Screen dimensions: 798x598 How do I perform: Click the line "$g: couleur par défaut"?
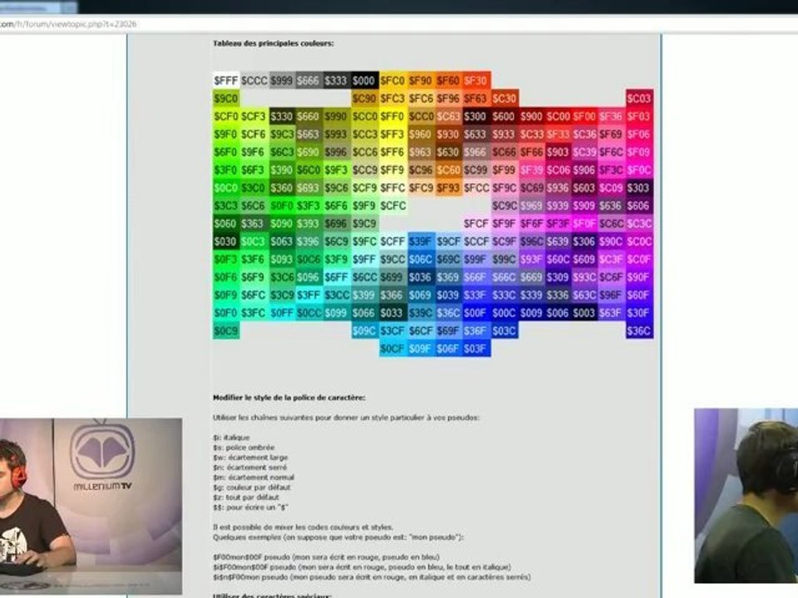pos(252,488)
